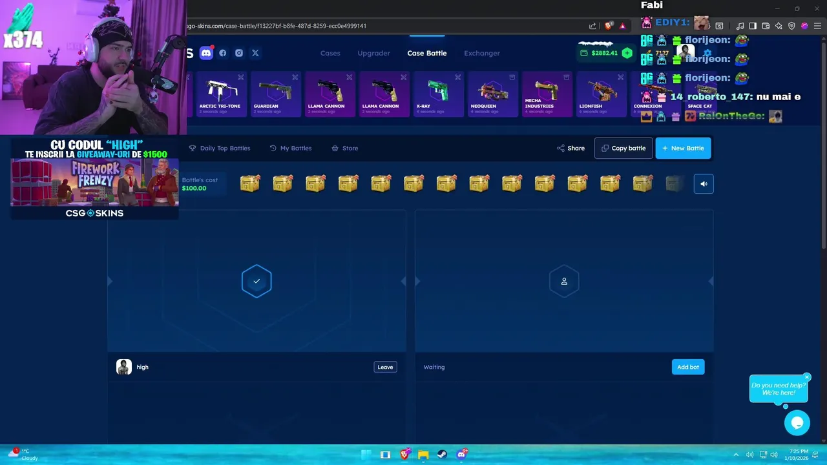Open the Discord link in site header
Screen dimensions: 827x465
[206, 53]
